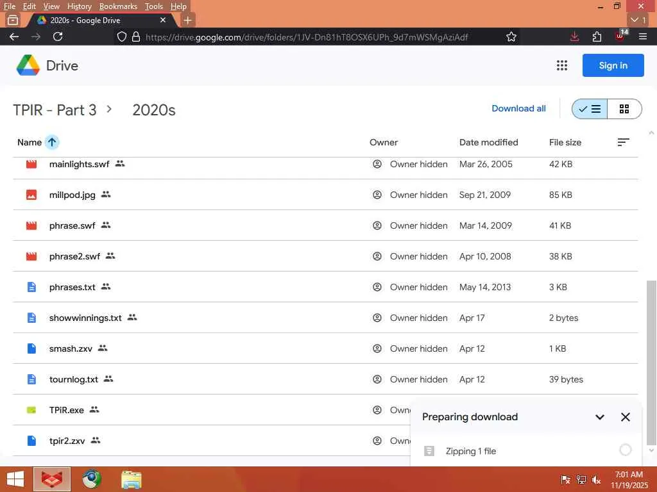Open the browser hamburger menu
The image size is (657, 492).
click(643, 37)
